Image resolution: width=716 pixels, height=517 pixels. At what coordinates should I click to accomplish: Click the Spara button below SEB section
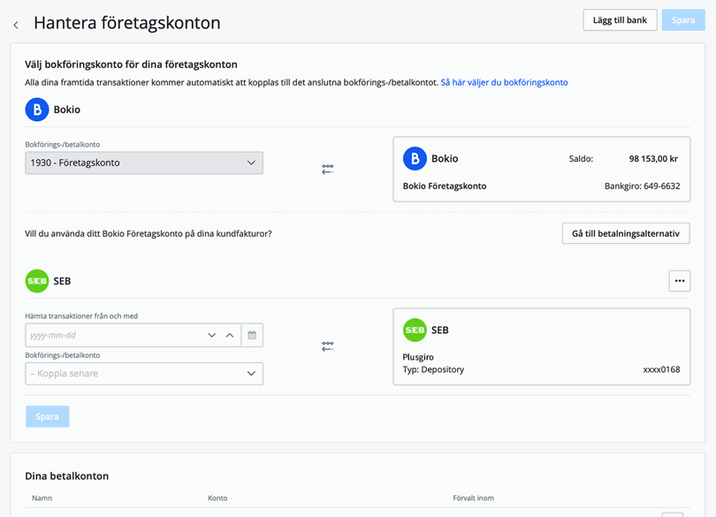[48, 417]
